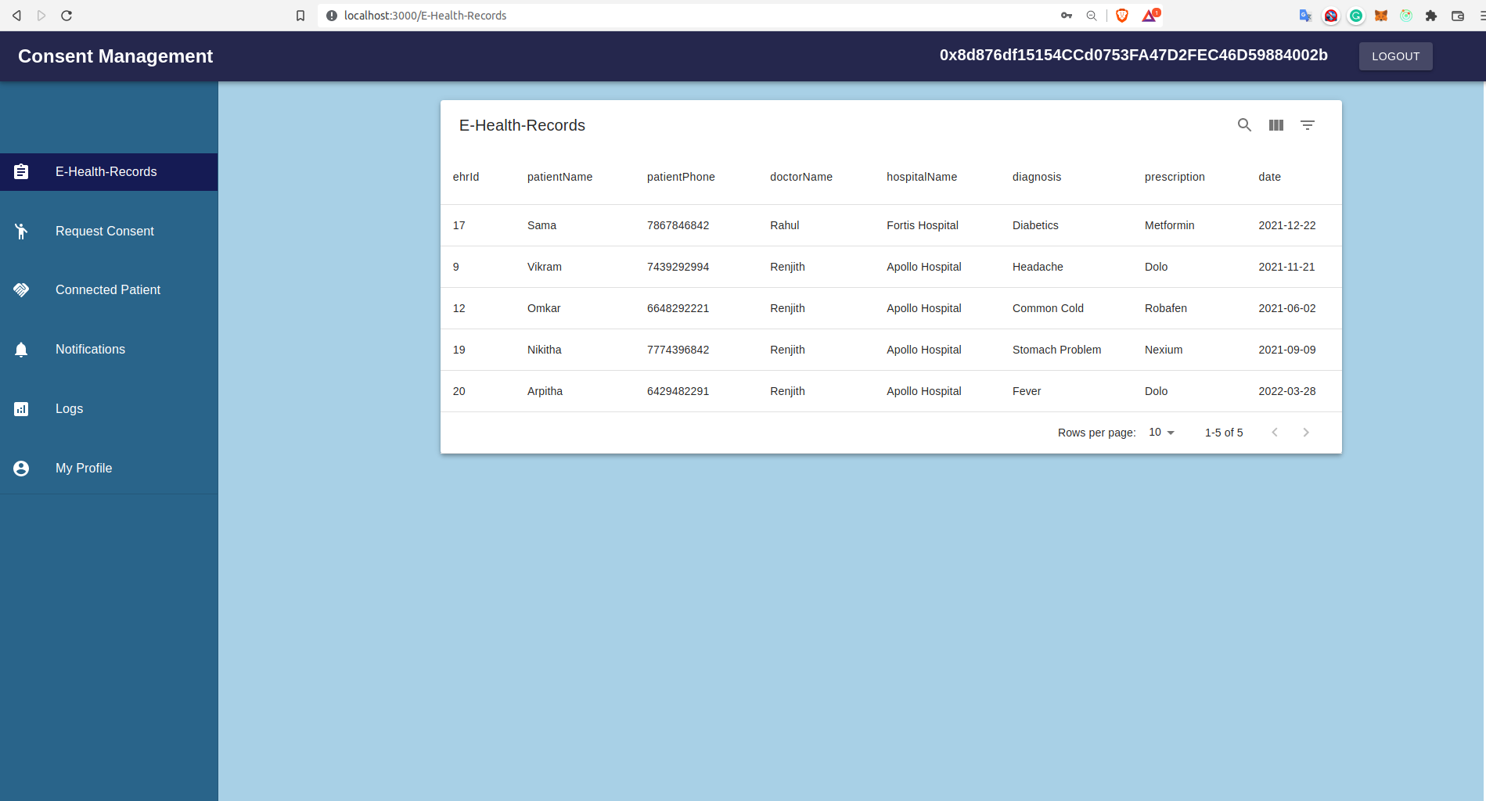Open the Brave Wallet icon

click(1458, 16)
